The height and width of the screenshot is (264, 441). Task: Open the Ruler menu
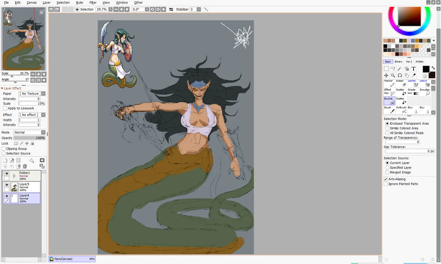click(80, 2)
